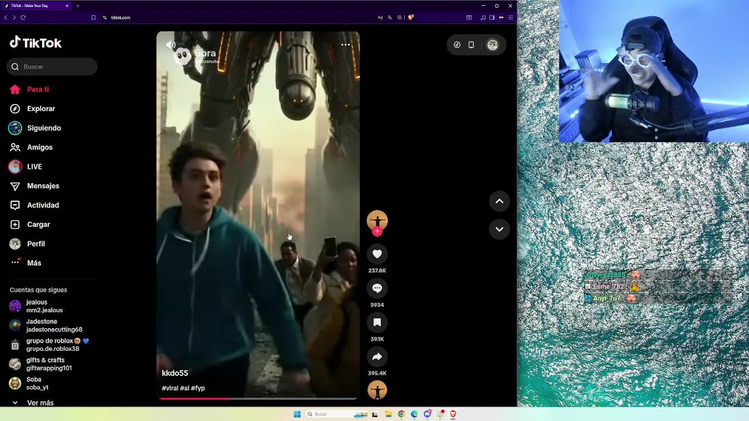Screen dimensions: 749x421
Task: Open the creator avatar beside video
Action: tap(377, 220)
